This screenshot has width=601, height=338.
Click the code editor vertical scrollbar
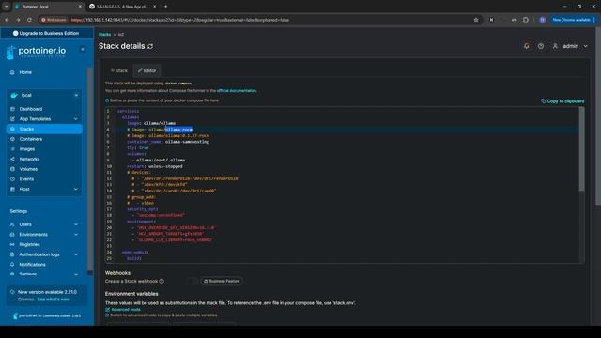pyautogui.click(x=582, y=149)
